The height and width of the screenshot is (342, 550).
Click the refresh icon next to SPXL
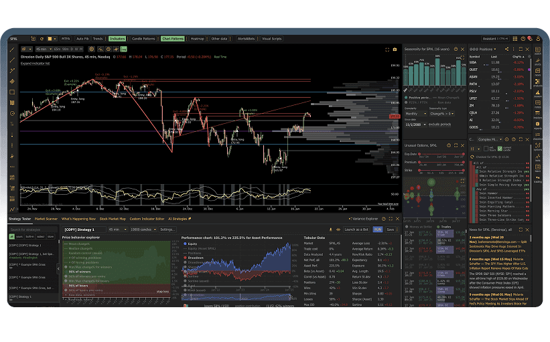coord(42,39)
